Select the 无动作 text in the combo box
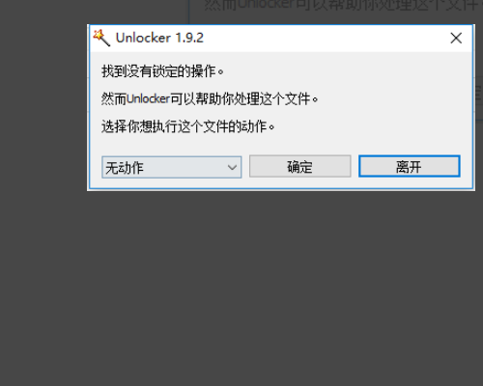 pyautogui.click(x=125, y=168)
